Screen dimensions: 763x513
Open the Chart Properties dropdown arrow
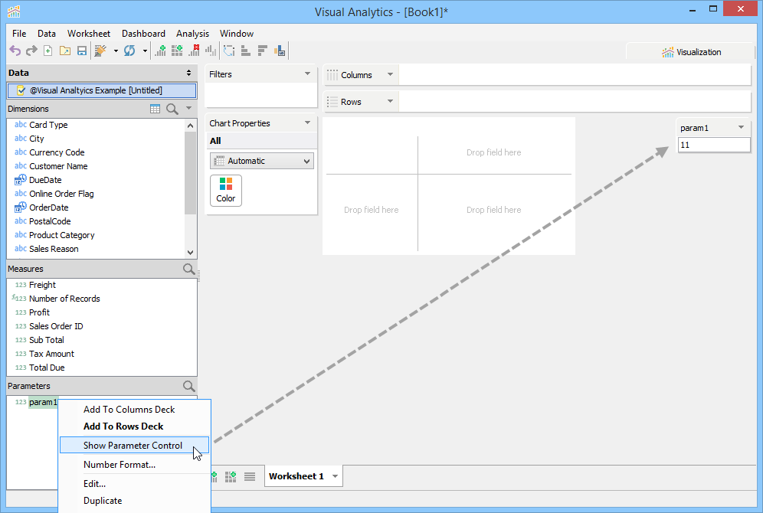click(x=307, y=123)
